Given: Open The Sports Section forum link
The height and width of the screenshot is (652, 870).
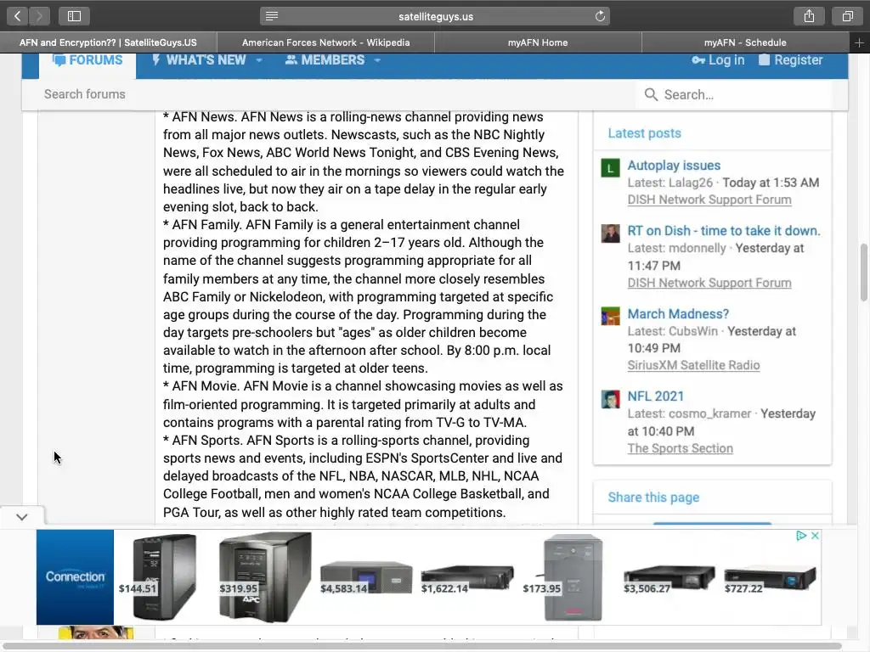Looking at the screenshot, I should (681, 448).
